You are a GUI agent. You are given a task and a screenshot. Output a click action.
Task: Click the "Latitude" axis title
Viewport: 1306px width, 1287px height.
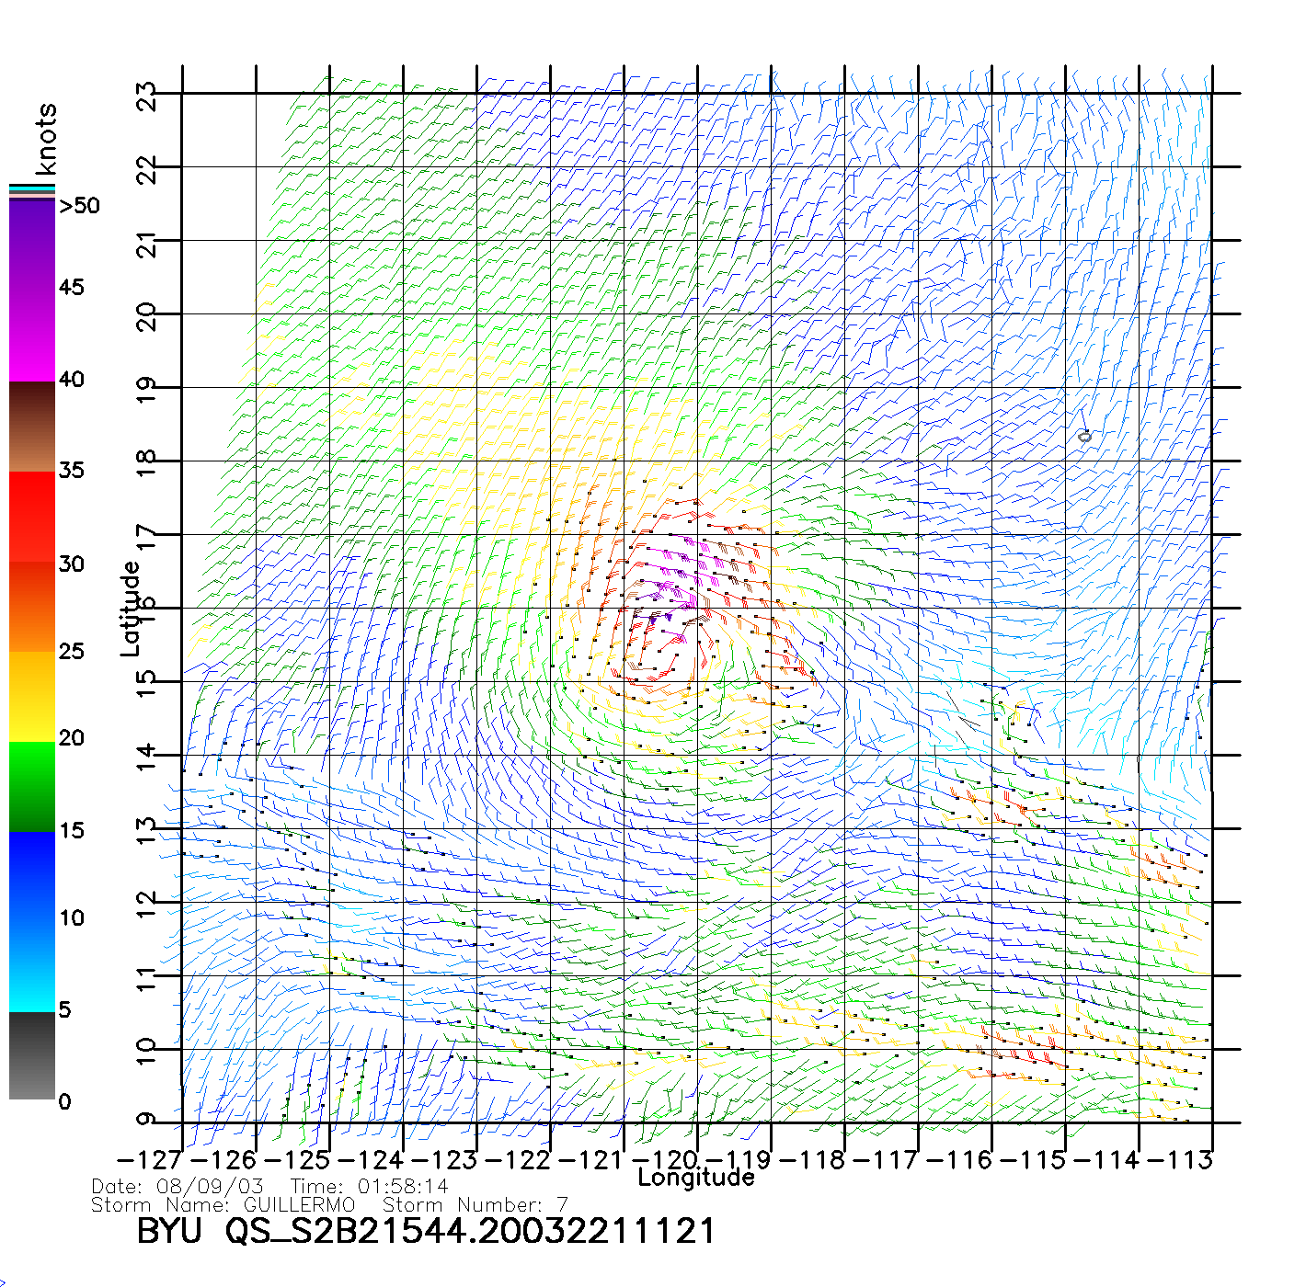[x=130, y=609]
